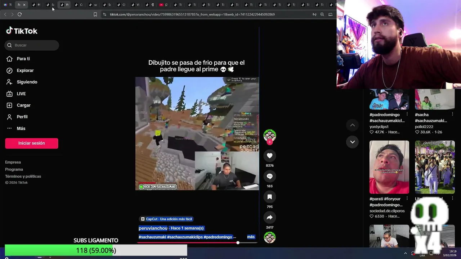
Task: Click the #padredomingo hashtag in description
Action: [218, 237]
